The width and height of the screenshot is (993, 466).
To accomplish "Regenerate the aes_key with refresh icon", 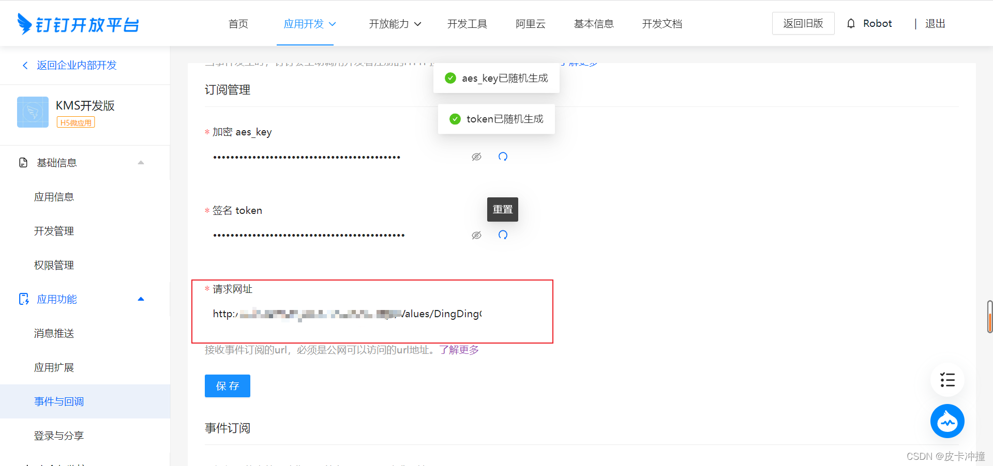I will click(503, 157).
